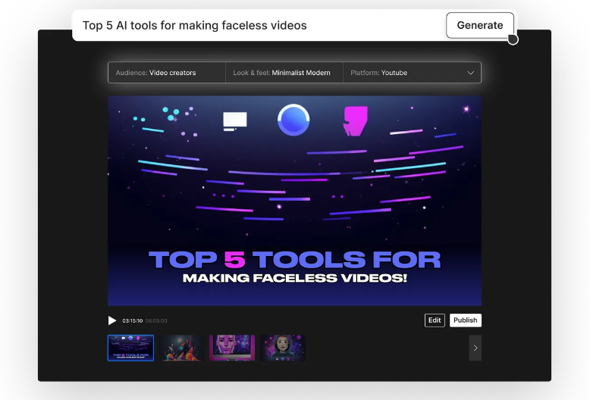The height and width of the screenshot is (400, 590).
Task: Click the current timecode 03:15:10
Action: point(133,320)
